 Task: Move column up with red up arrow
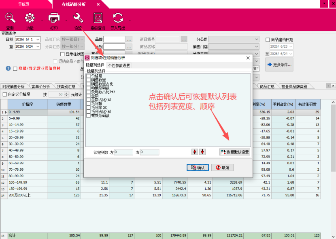coord(195,152)
